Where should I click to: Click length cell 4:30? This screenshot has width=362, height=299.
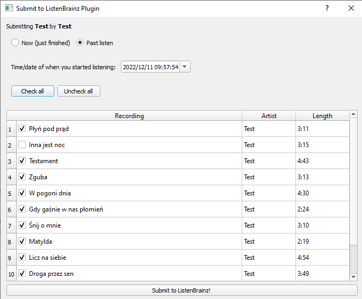click(x=322, y=193)
